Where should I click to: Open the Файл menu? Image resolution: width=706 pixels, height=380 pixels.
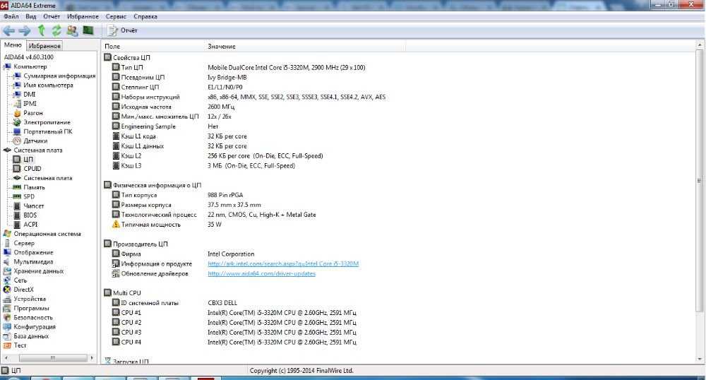11,16
